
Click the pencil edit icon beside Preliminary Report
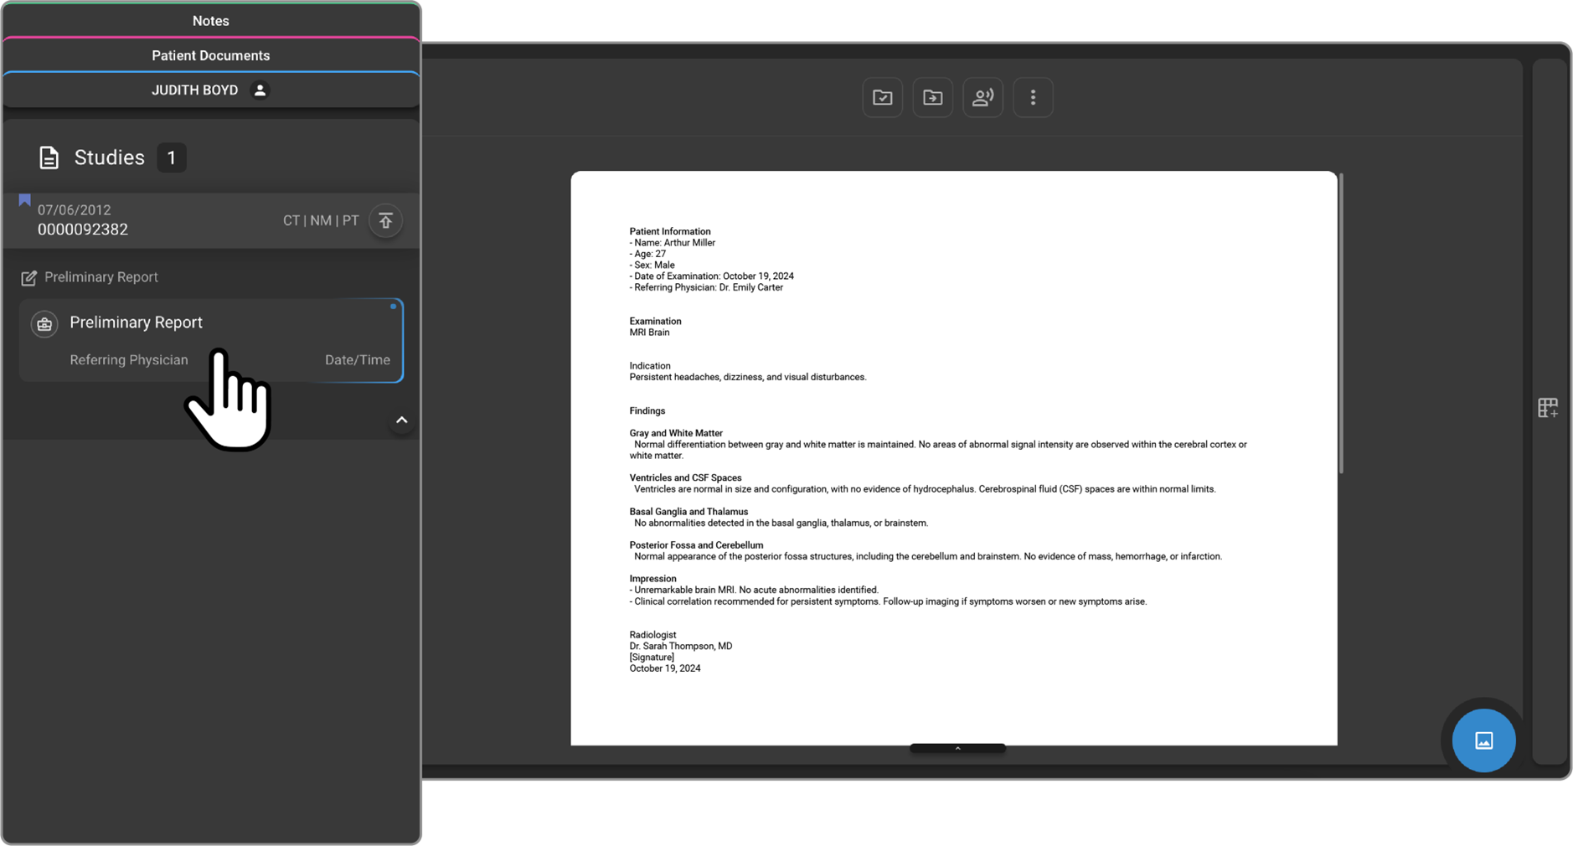[28, 278]
